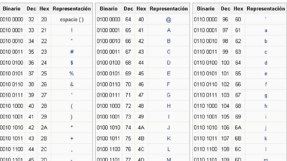Select the lowercase h link
Screen dimensions: 287x161
[x=266, y=106]
